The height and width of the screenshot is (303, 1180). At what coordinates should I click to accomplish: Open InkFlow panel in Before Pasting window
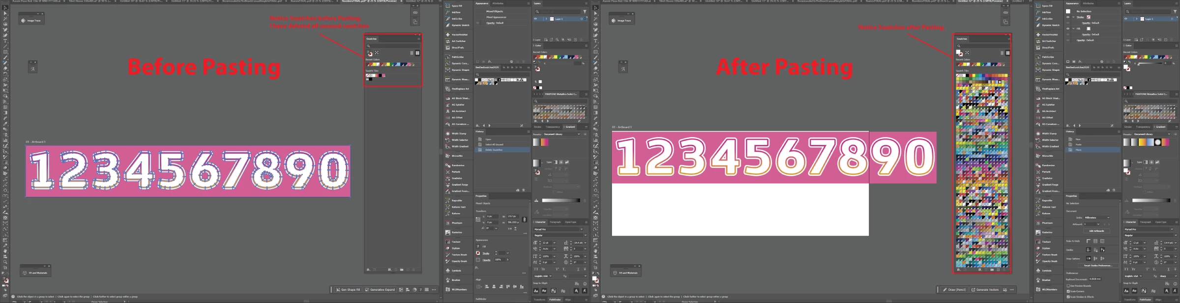click(x=455, y=12)
